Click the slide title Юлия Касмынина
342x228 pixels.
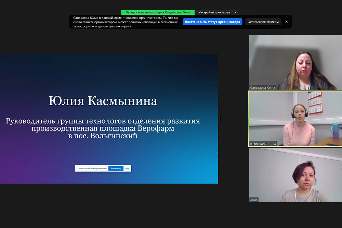point(103,101)
